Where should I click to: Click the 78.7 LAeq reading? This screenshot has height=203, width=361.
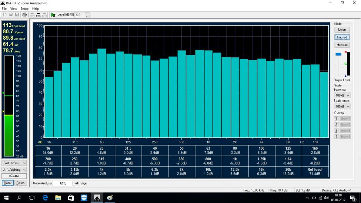click(11, 50)
